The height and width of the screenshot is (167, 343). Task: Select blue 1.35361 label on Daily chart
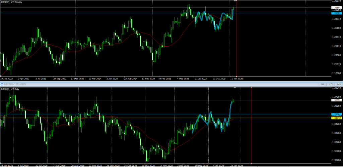(x=336, y=114)
